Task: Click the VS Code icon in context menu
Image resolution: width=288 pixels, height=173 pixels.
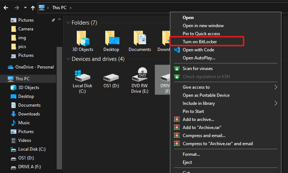Action: pyautogui.click(x=177, y=50)
